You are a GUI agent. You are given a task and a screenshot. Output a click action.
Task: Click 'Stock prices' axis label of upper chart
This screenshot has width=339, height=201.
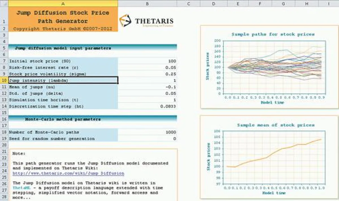coord(208,67)
